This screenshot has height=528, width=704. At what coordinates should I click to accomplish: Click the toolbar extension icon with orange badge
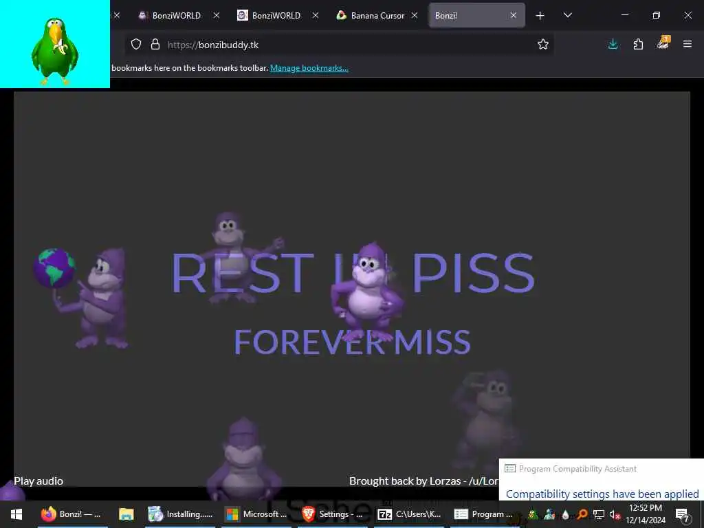[x=663, y=43]
